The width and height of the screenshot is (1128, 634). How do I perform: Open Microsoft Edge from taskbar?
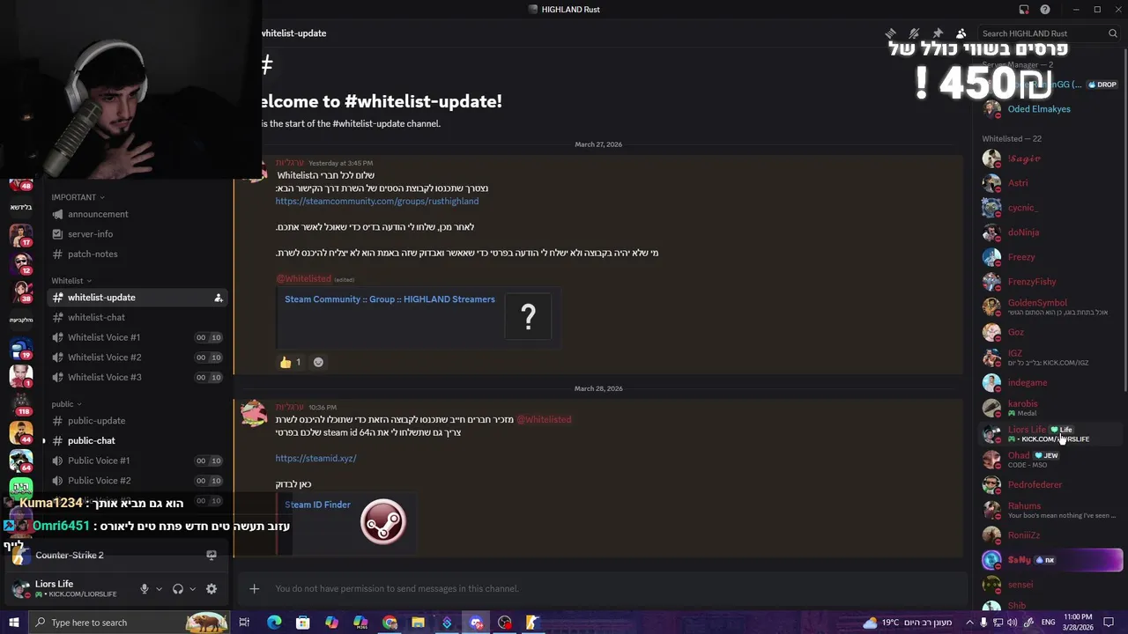tap(274, 623)
